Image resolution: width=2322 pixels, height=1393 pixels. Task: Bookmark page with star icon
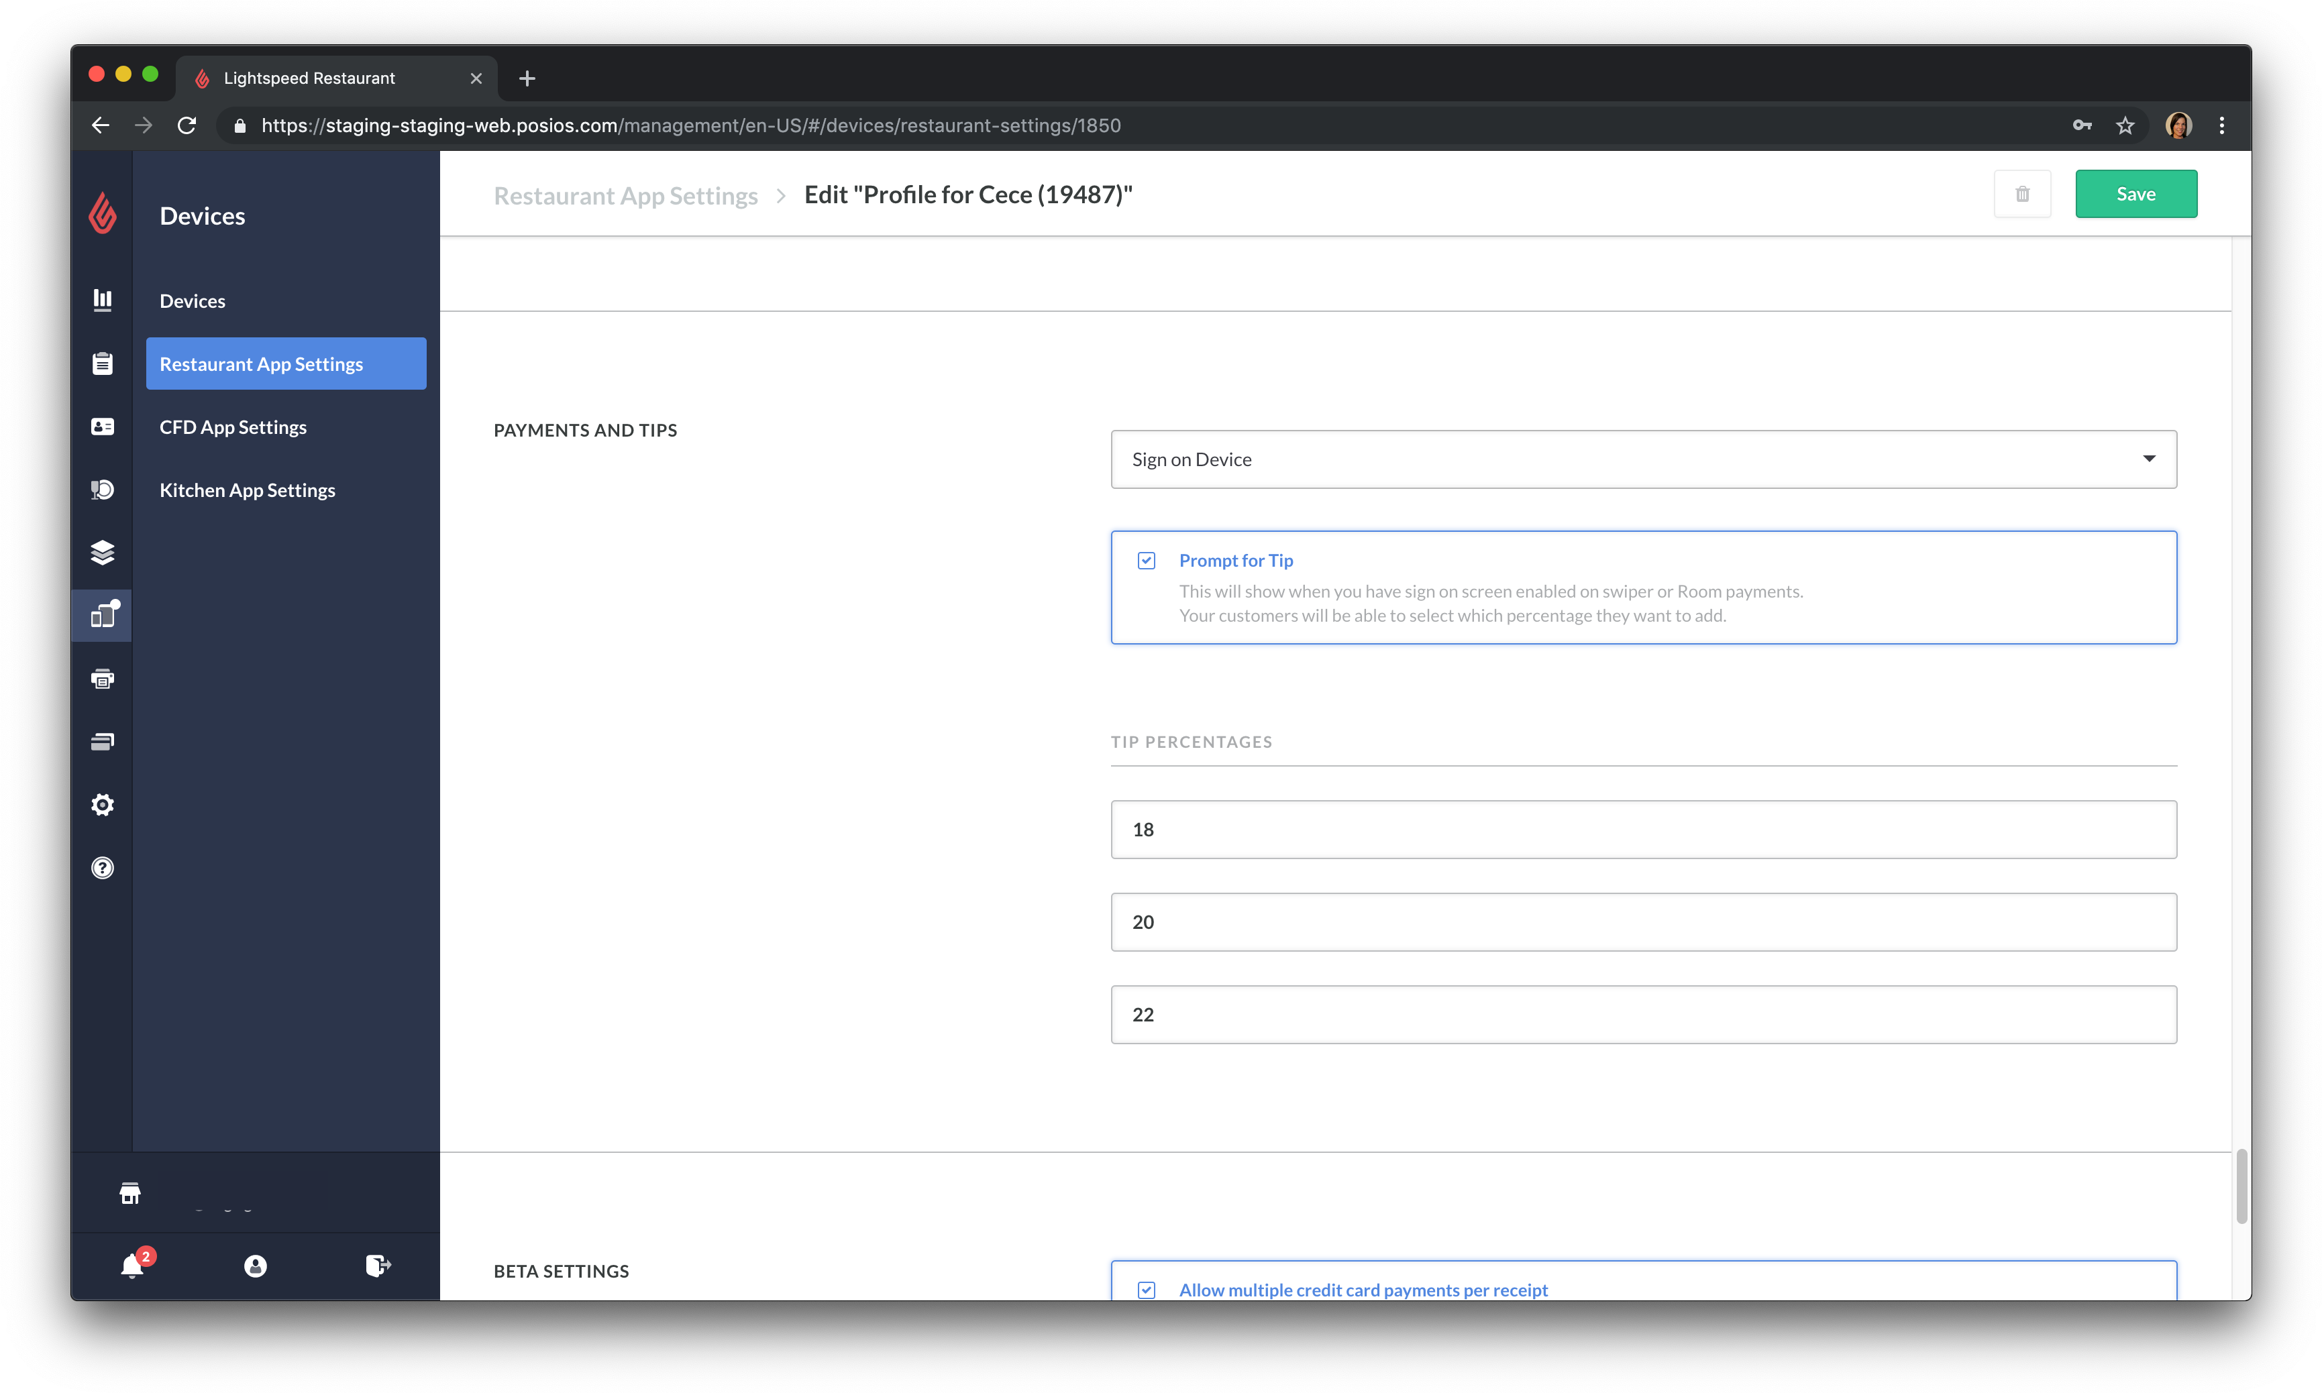[2125, 125]
